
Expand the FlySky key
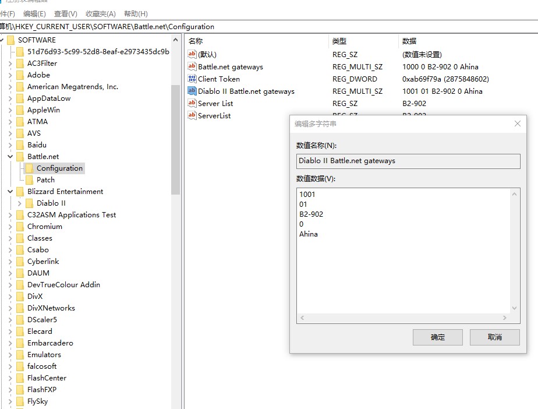tap(10, 401)
